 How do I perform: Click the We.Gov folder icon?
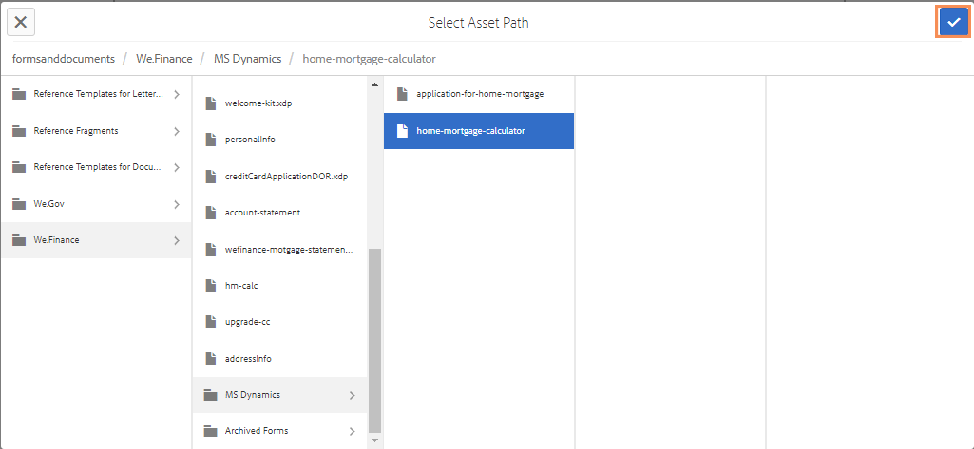point(18,204)
